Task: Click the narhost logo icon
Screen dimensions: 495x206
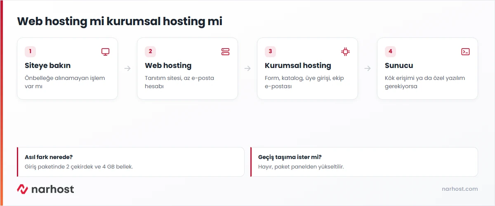Action: pyautogui.click(x=22, y=189)
